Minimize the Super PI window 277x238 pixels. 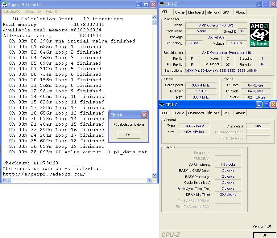point(139,5)
